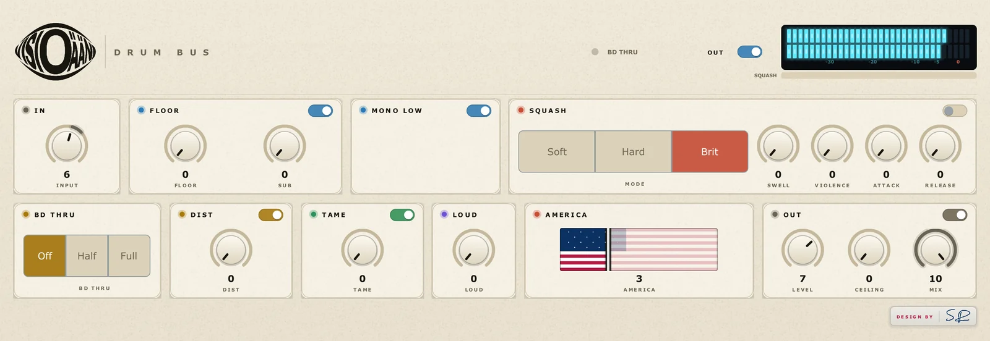Viewport: 990px width, 341px height.
Task: Click the DIST knob
Action: 231,250
